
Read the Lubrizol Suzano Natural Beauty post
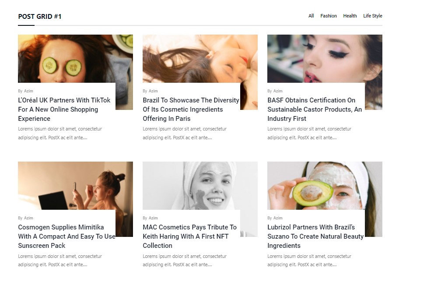point(315,236)
